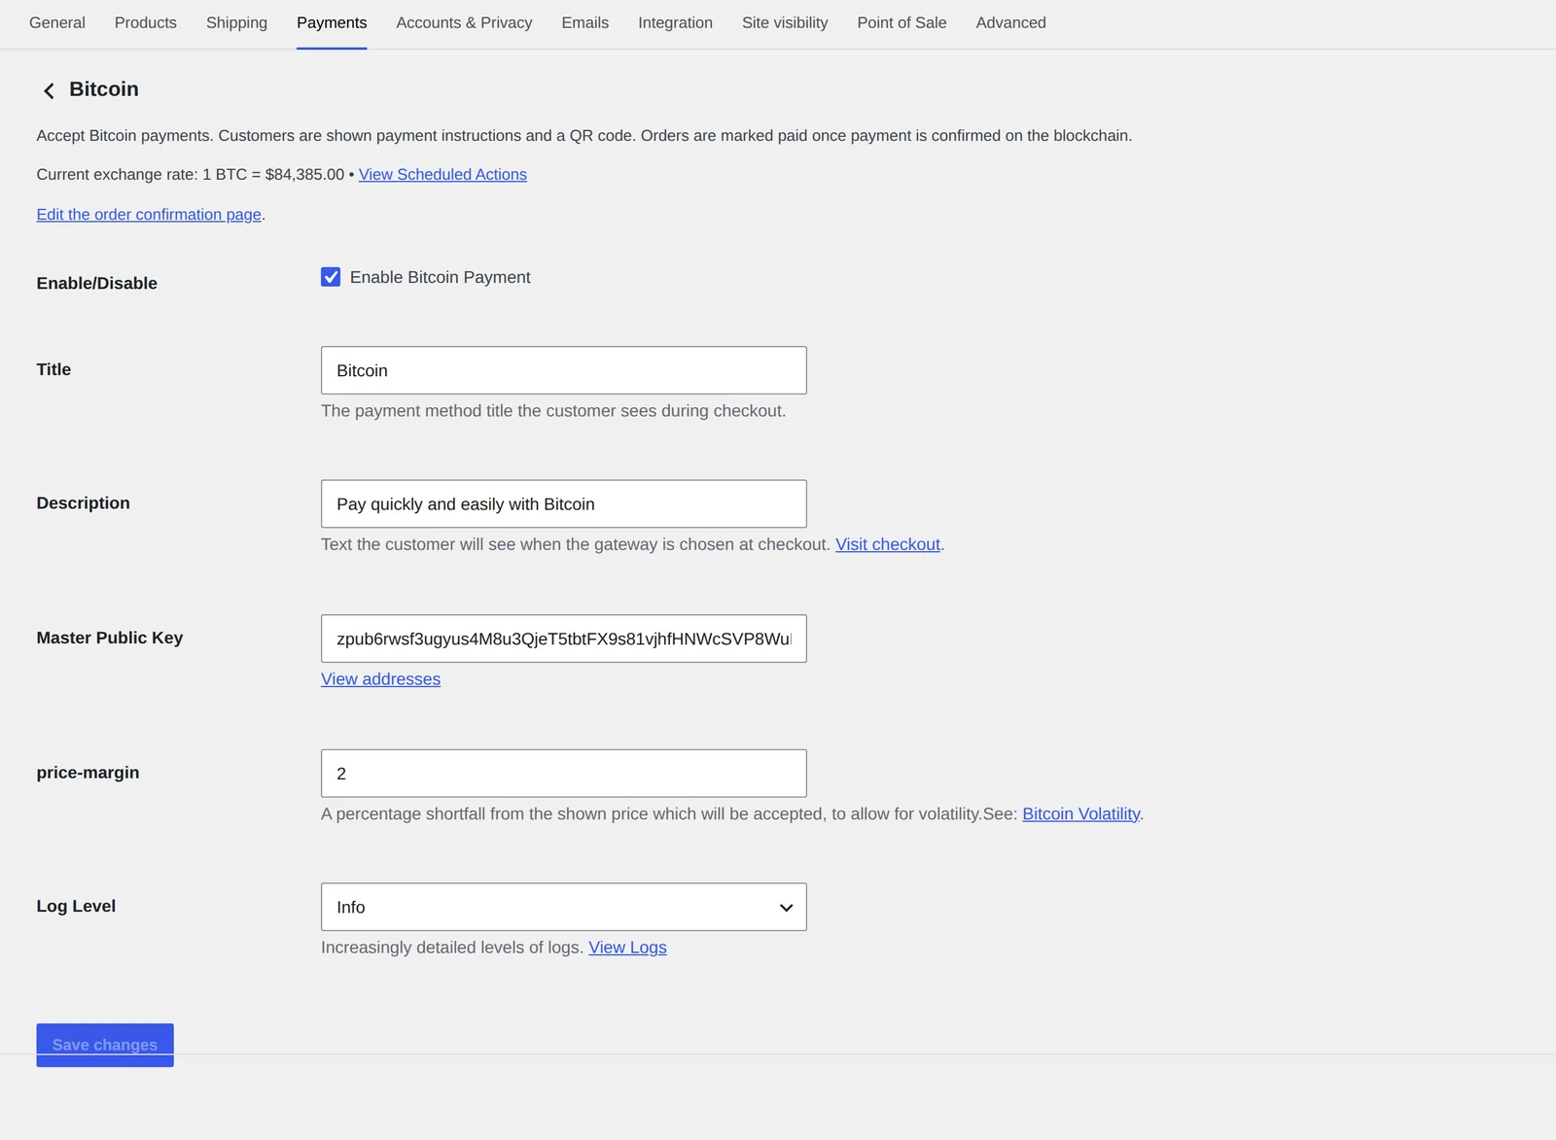Toggle the Enable Bitcoin Payment checkbox
This screenshot has width=1556, height=1140.
click(x=331, y=277)
